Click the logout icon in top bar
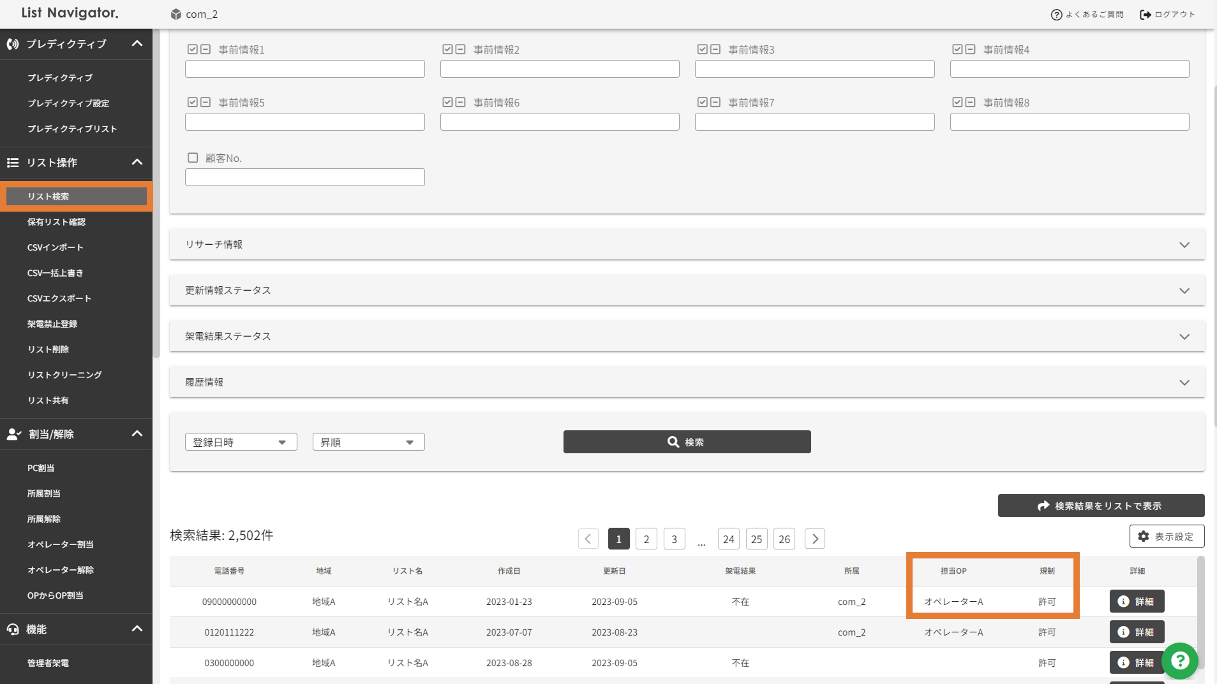 point(1146,15)
